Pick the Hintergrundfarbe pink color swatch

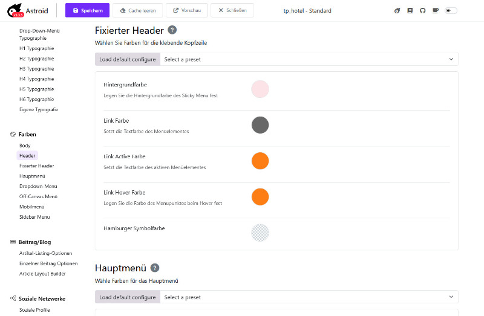(260, 89)
